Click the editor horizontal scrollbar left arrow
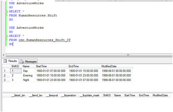Viewport: 173px width, 112px height. click(4, 55)
